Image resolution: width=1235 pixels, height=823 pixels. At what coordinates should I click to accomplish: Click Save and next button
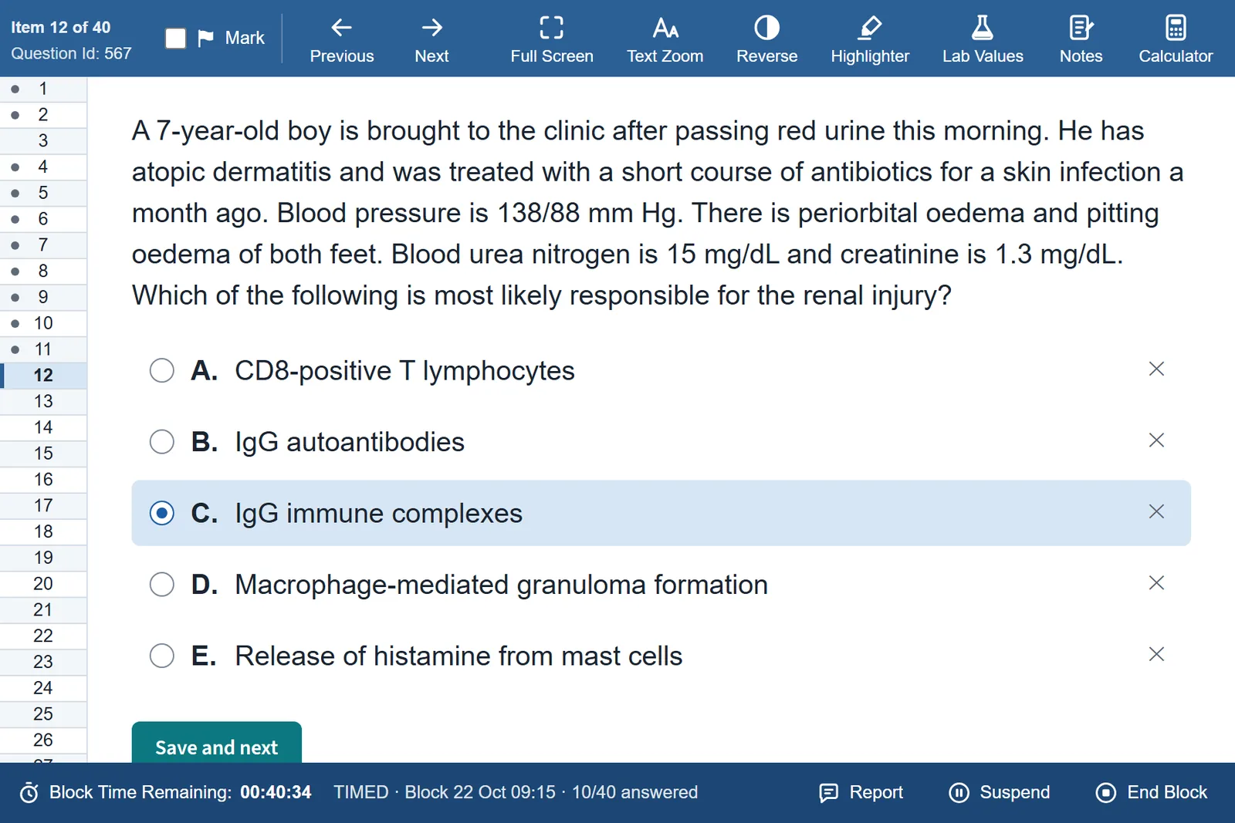click(x=216, y=743)
